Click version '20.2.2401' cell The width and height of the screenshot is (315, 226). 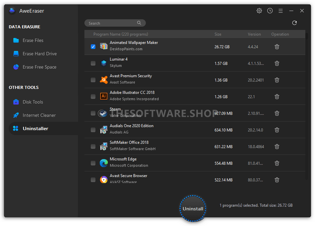point(256,80)
